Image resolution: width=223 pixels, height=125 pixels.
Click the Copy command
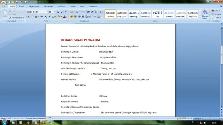13,14
